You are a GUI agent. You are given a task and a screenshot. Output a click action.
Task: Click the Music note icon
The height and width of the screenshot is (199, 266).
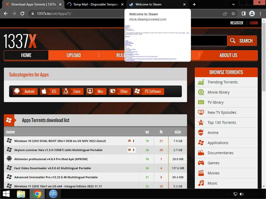201,183
